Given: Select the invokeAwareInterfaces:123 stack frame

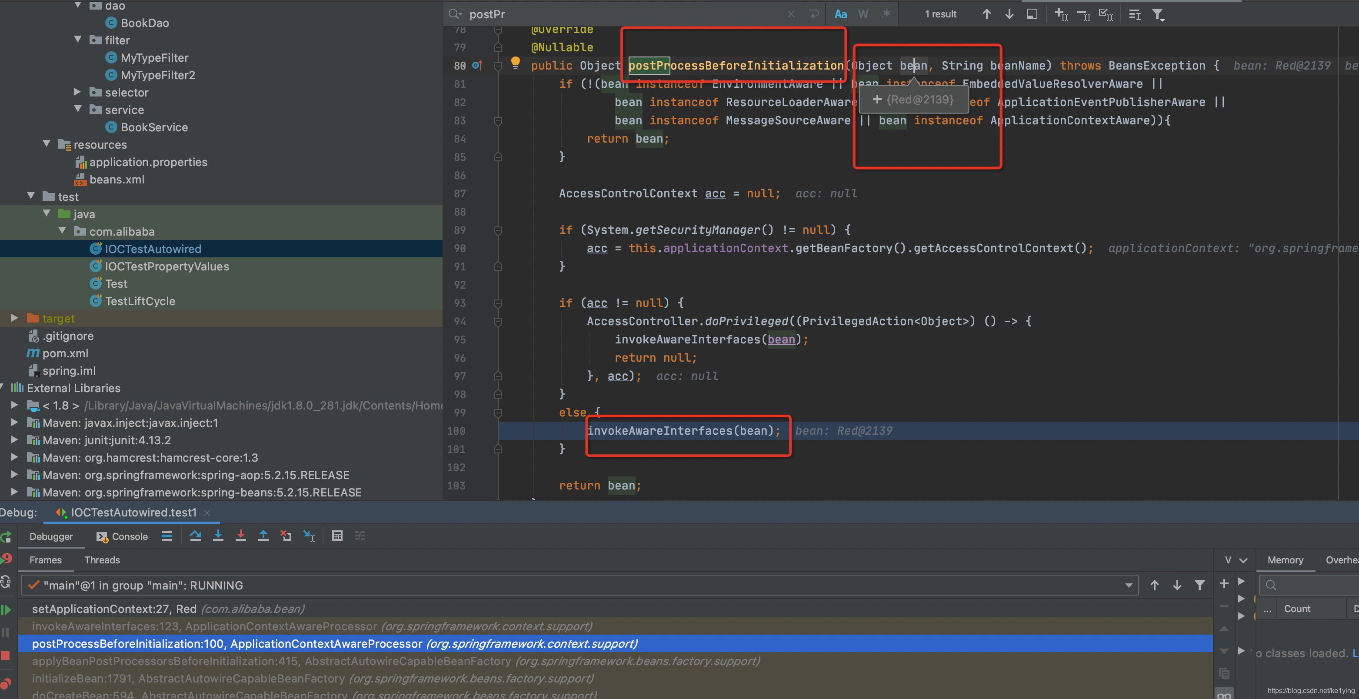Looking at the screenshot, I should coord(311,626).
